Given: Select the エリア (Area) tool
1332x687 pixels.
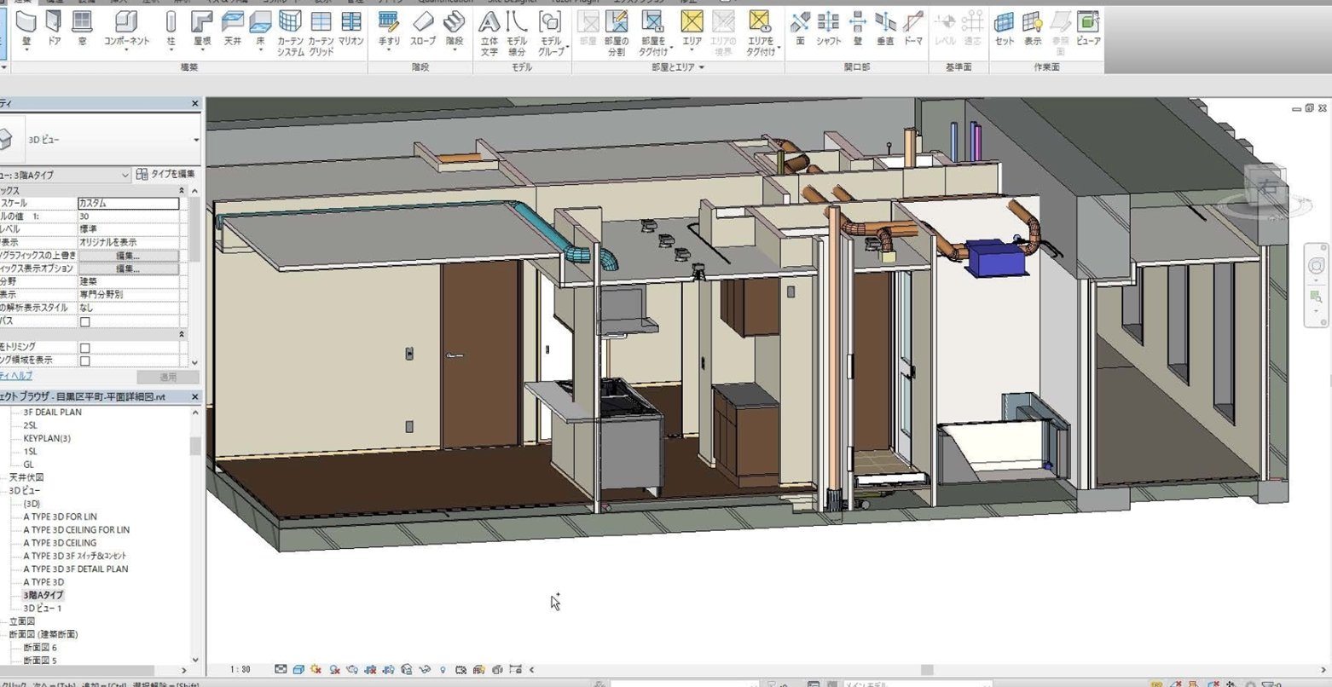Looking at the screenshot, I should click(x=692, y=30).
